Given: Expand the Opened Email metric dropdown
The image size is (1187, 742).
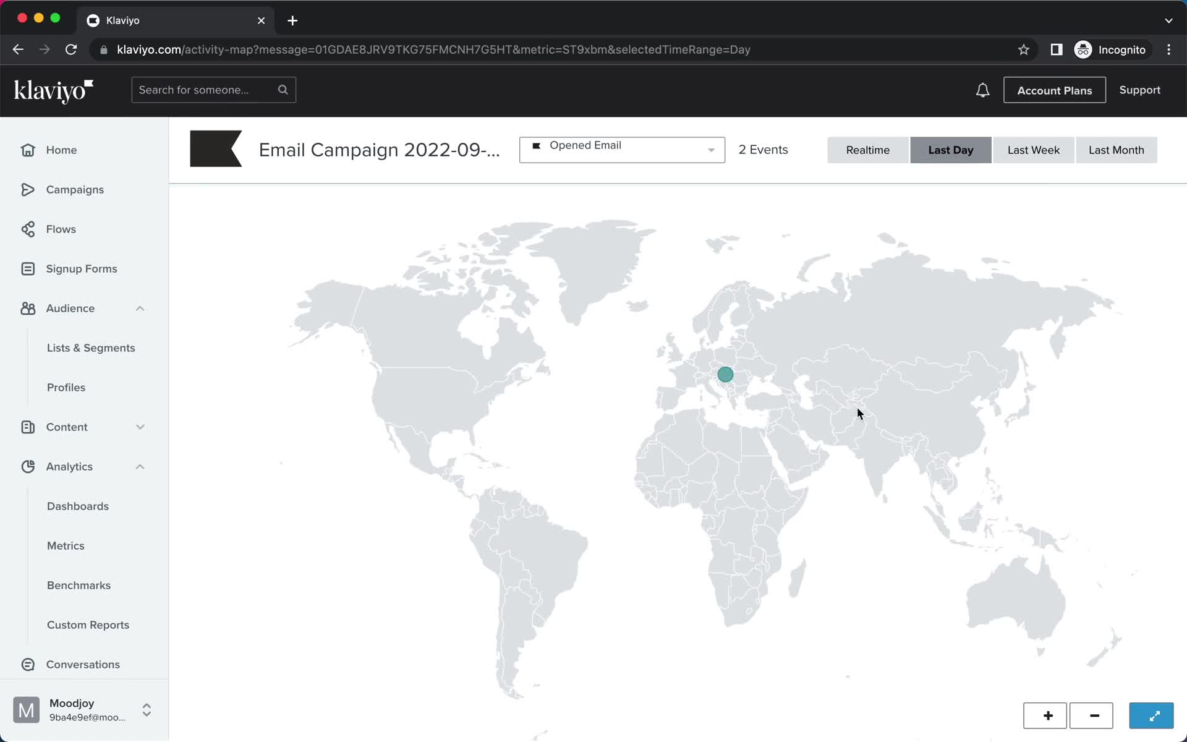Looking at the screenshot, I should pos(710,150).
